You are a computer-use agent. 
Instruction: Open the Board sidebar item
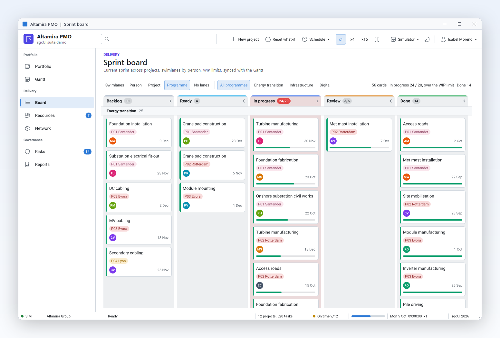point(57,103)
